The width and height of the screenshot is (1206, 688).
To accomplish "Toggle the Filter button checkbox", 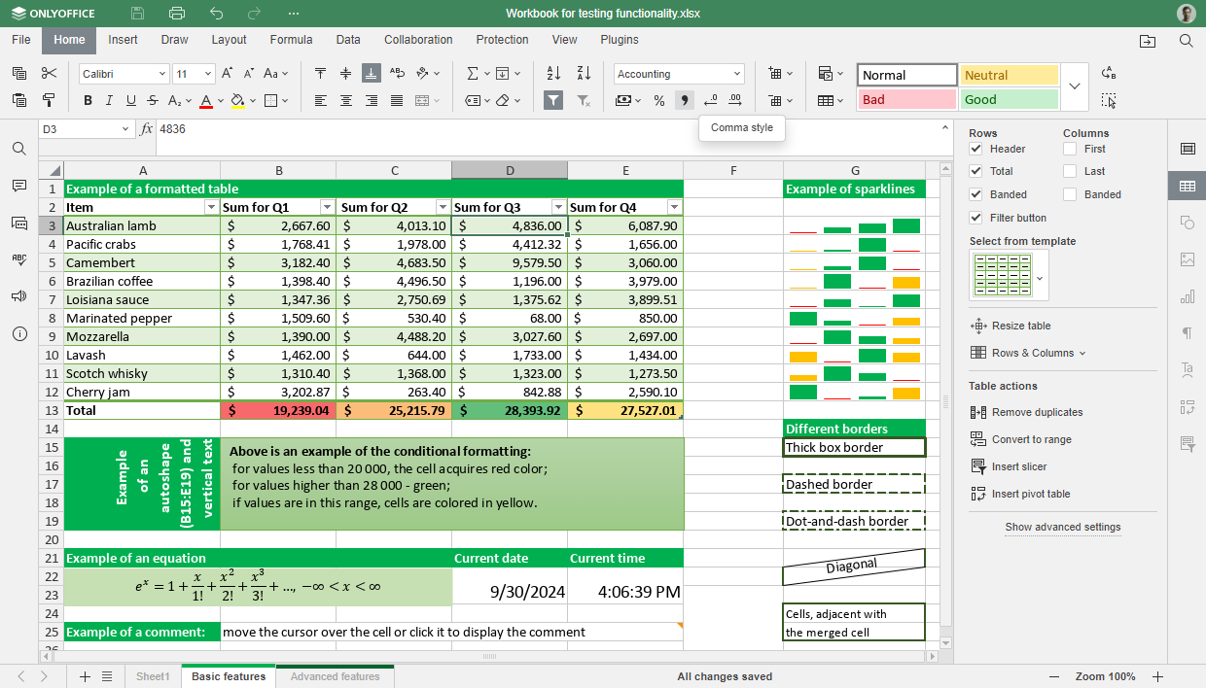I will (975, 218).
